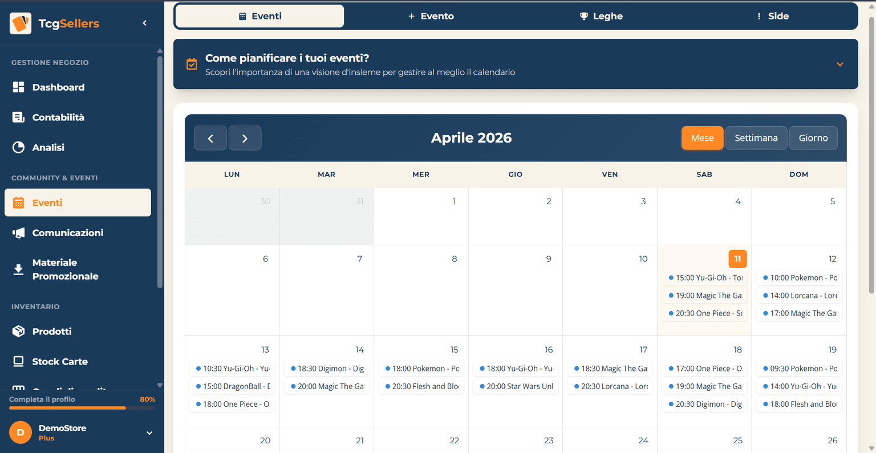Click the Completa il profilo progress bar
Image resolution: width=876 pixels, height=453 pixels.
coord(82,408)
